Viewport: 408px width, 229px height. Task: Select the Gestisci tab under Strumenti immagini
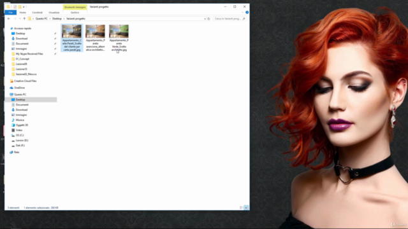coord(75,13)
